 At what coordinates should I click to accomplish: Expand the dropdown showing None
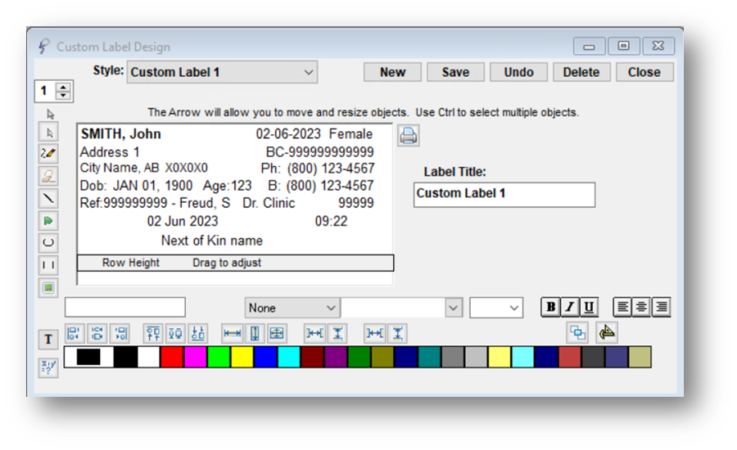coord(292,308)
